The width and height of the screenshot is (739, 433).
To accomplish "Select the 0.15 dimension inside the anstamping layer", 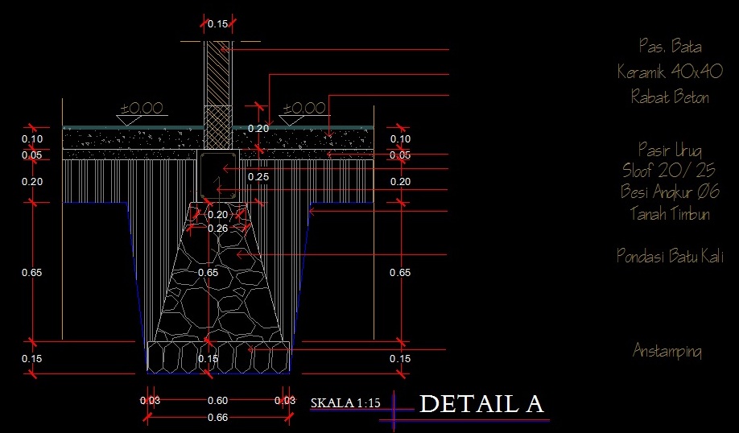I will (208, 359).
